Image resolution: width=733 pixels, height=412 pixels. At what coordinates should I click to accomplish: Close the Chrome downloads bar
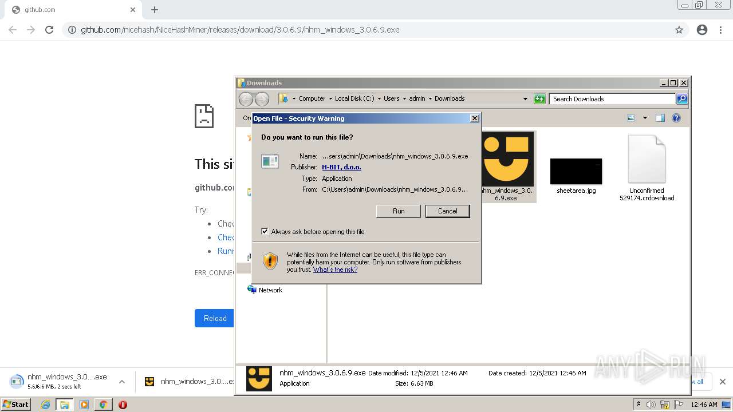tap(722, 382)
